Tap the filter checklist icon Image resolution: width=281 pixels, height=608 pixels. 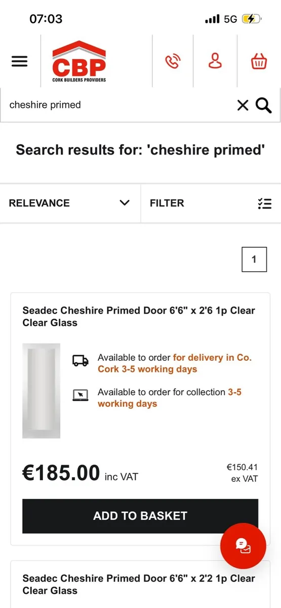click(264, 203)
